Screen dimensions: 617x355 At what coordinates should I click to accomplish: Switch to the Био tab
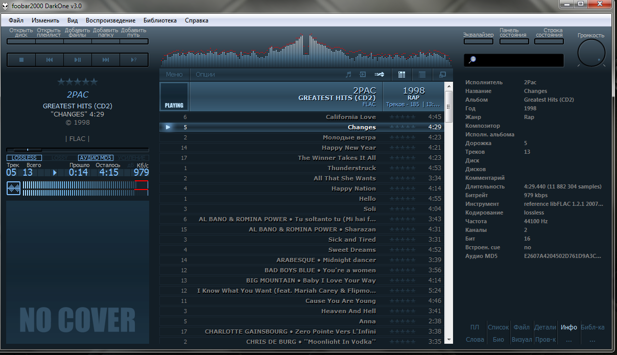coord(499,340)
